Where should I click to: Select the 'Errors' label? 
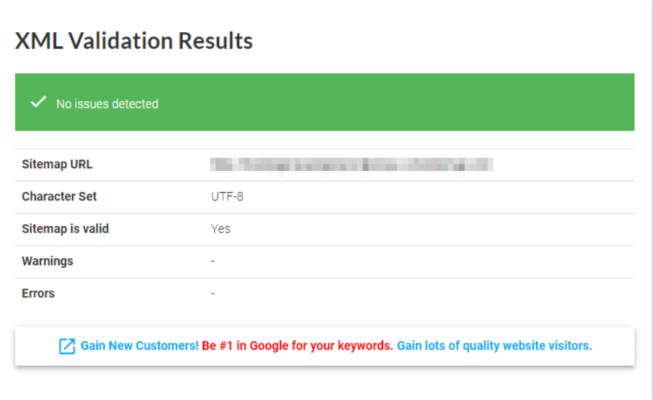38,293
